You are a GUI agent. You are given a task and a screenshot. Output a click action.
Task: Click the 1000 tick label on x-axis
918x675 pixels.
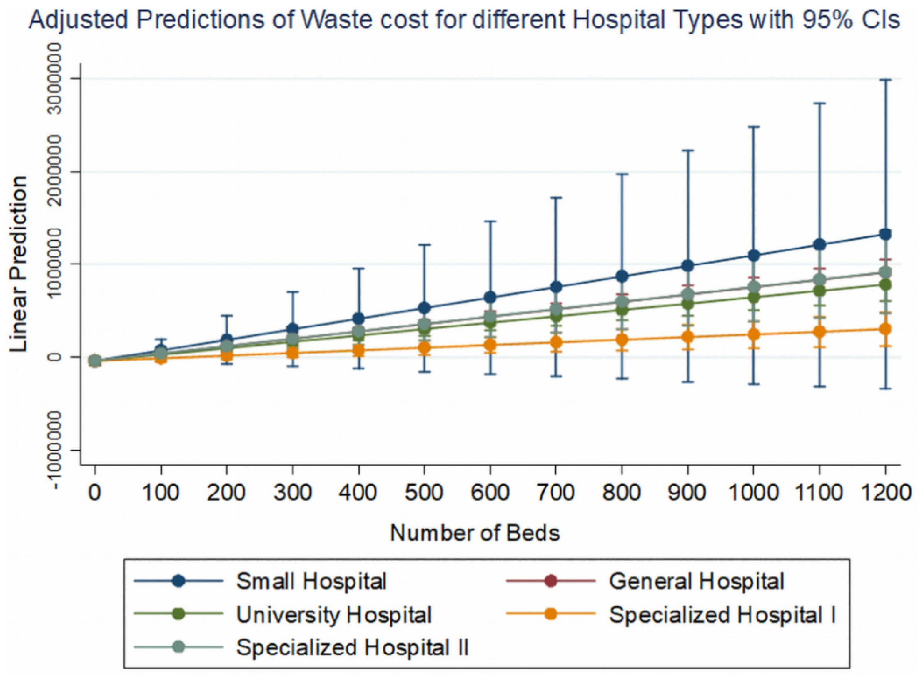click(753, 493)
